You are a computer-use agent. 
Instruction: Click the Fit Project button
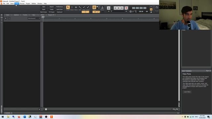coord(52,12)
